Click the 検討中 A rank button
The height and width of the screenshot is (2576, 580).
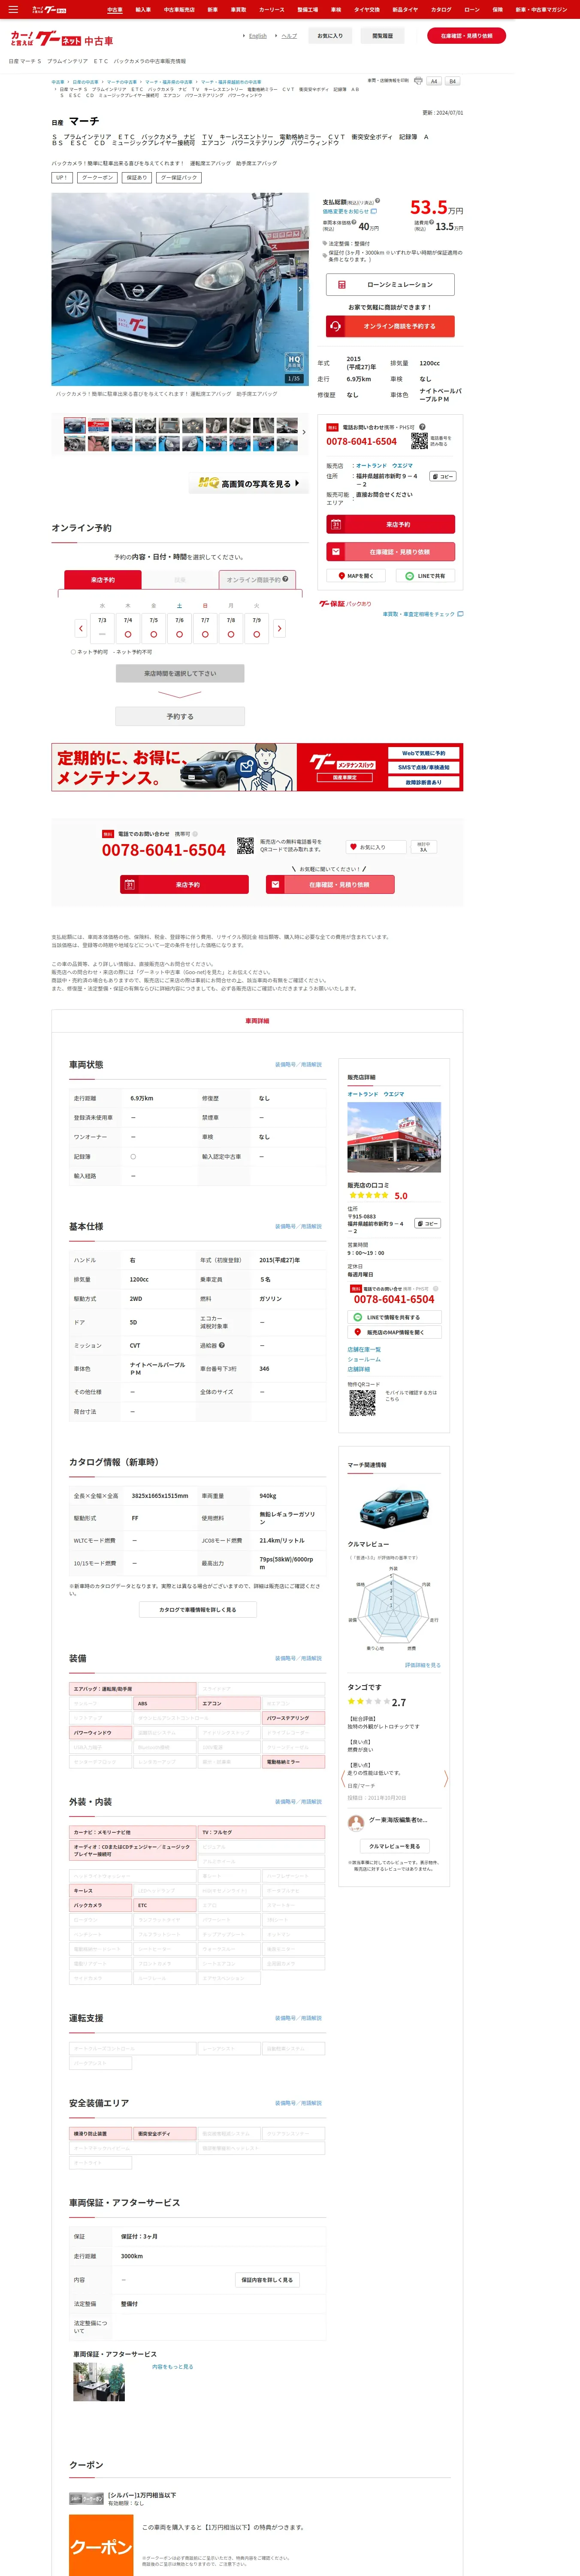(424, 847)
